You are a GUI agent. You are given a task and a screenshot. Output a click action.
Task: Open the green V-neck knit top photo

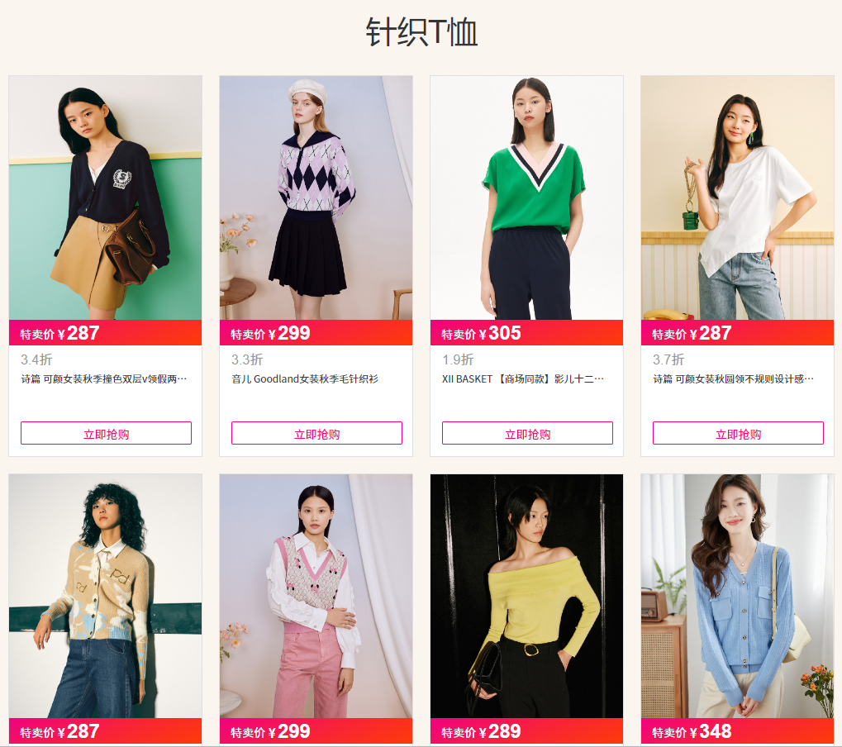tap(527, 197)
